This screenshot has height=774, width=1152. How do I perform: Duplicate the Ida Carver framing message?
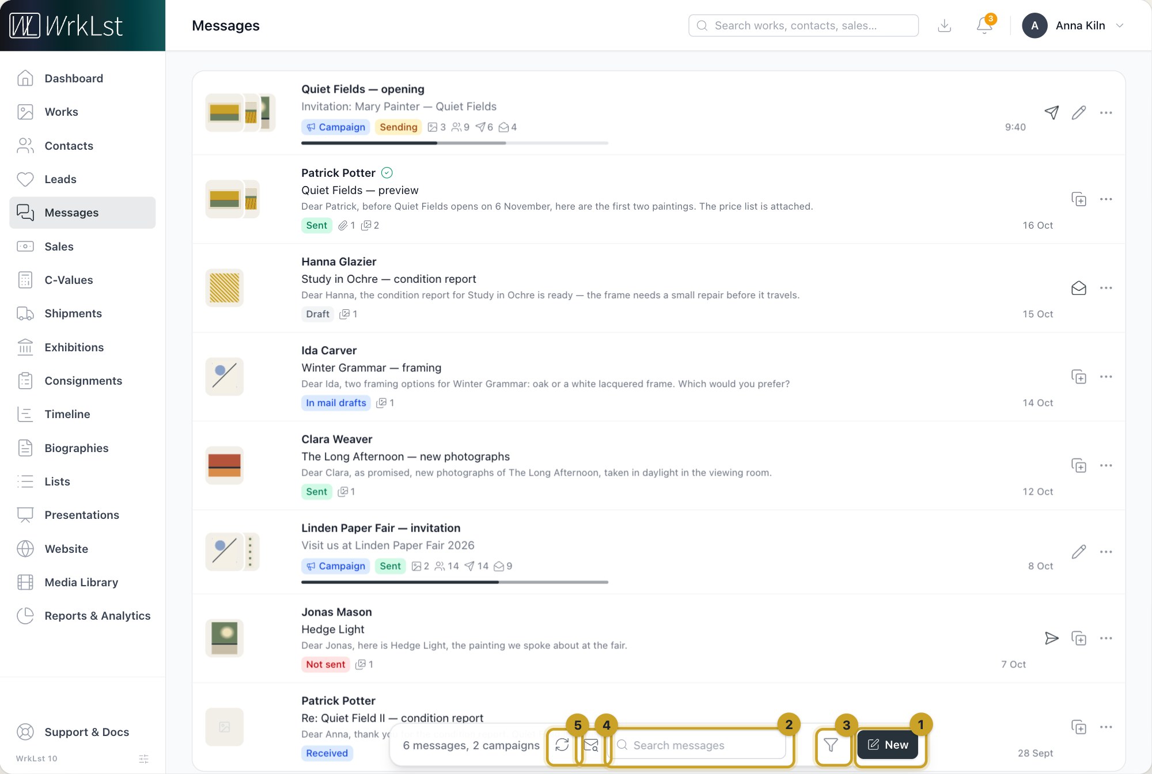pos(1079,377)
